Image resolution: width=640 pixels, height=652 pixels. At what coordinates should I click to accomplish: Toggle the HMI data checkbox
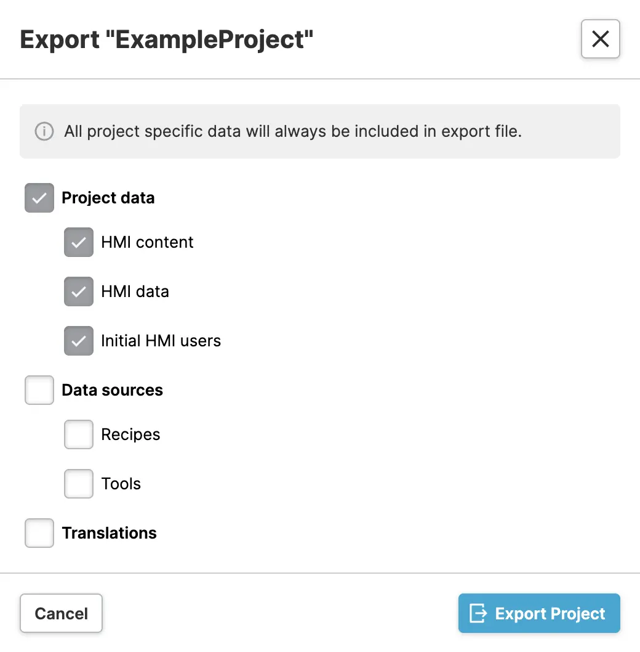point(79,291)
